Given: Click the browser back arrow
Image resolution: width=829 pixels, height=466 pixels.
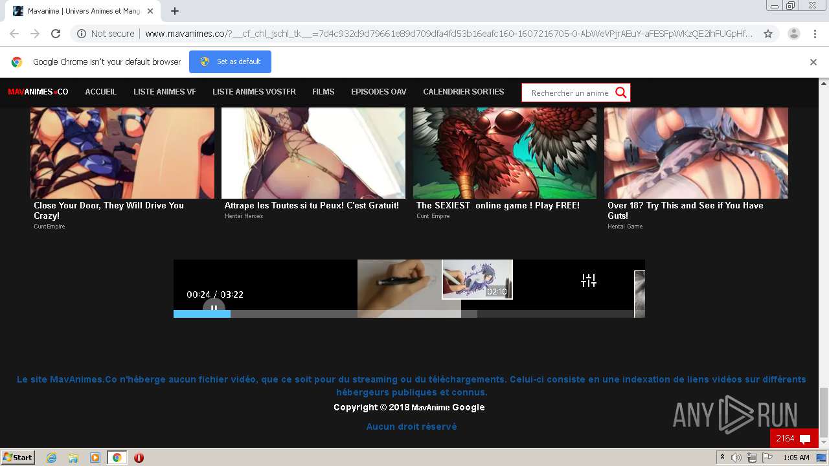Looking at the screenshot, I should point(14,34).
